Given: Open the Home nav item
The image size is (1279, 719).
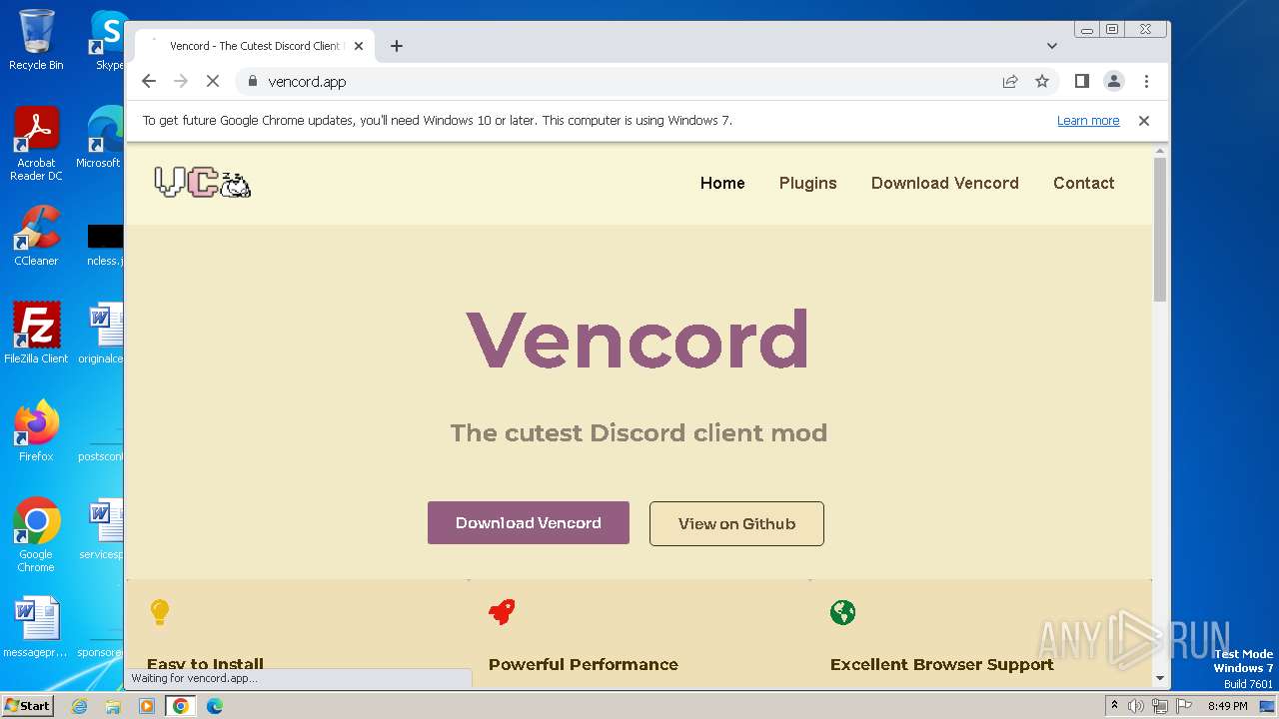Looking at the screenshot, I should tap(722, 183).
